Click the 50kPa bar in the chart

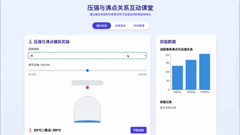pyautogui.click(x=177, y=78)
